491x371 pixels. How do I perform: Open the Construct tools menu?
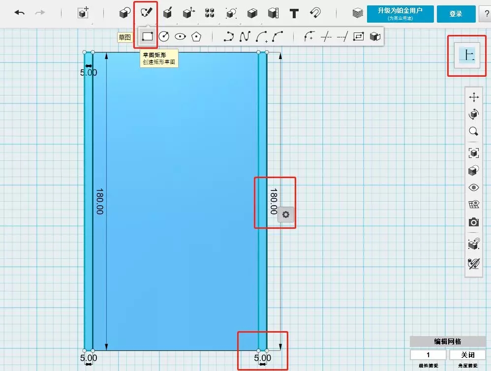click(x=168, y=13)
